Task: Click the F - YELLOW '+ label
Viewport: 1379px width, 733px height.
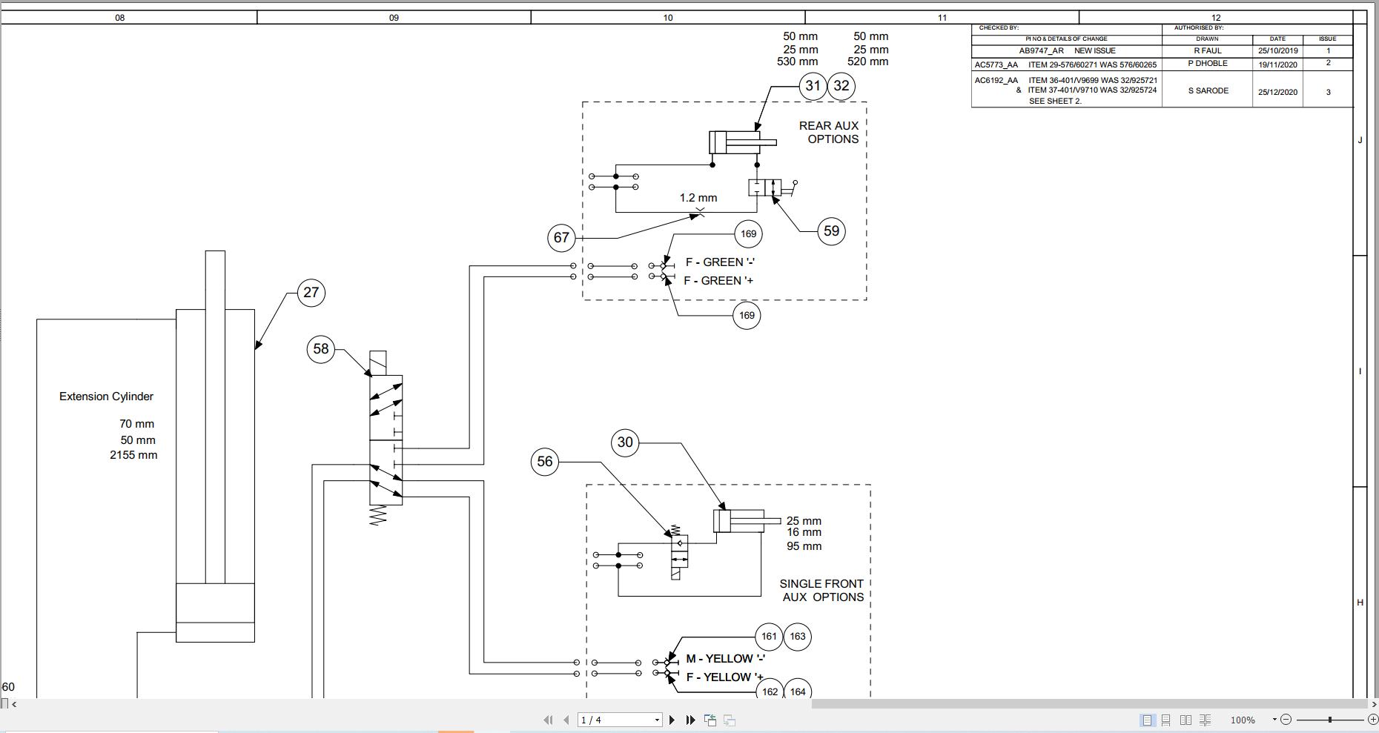Action: point(724,677)
